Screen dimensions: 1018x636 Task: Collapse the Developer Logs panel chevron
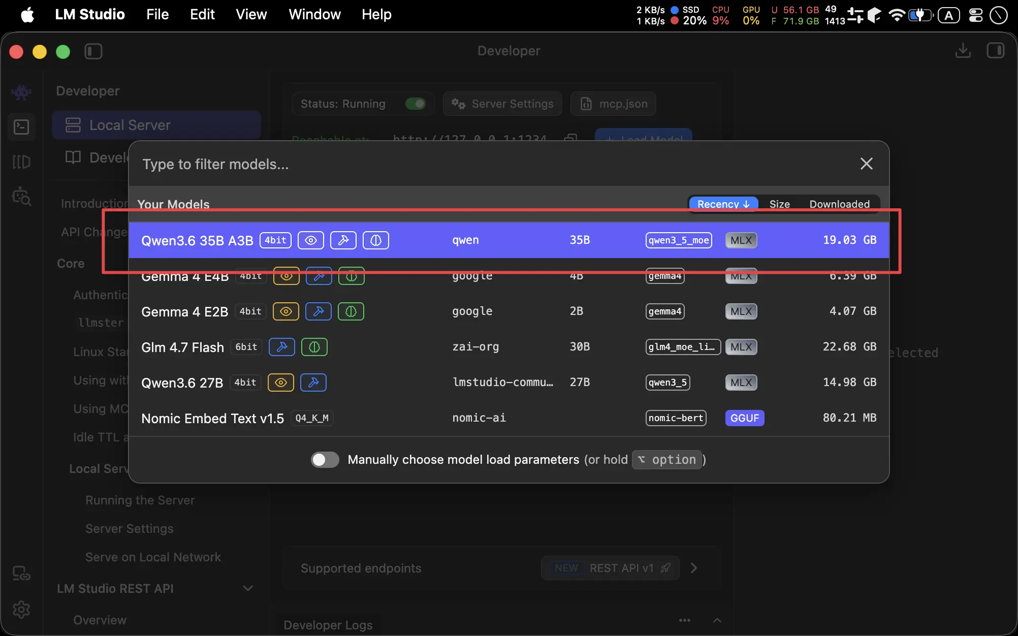(x=717, y=620)
